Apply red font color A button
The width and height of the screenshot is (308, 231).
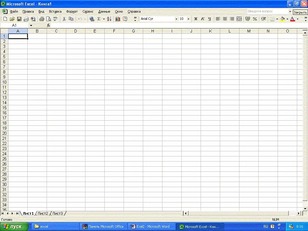point(292,19)
